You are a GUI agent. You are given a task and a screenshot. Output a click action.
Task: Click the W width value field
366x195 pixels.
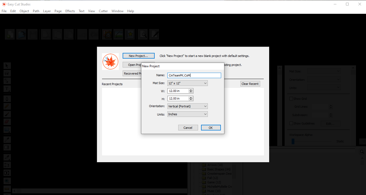point(178,91)
